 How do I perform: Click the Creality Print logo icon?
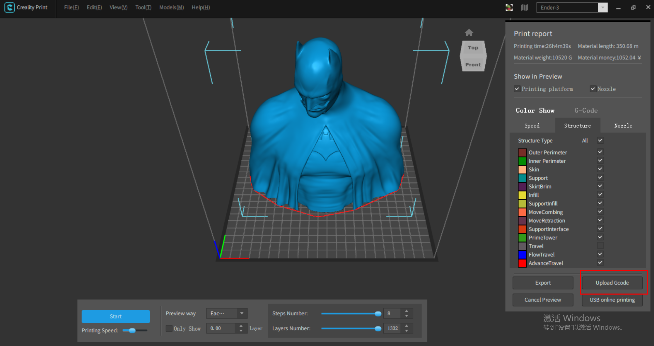pos(10,7)
